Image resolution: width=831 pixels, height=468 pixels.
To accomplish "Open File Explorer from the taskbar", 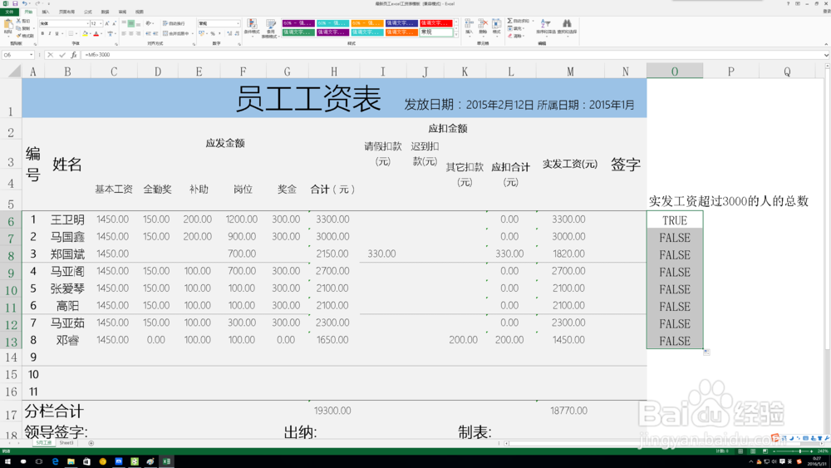I will (x=71, y=461).
